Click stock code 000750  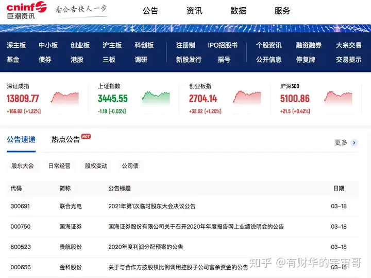click(20, 227)
